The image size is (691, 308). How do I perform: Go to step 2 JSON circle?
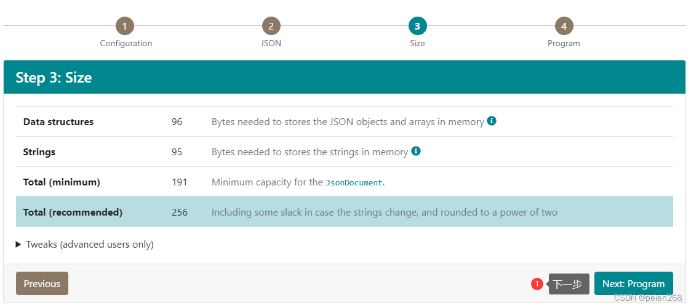[x=271, y=26]
